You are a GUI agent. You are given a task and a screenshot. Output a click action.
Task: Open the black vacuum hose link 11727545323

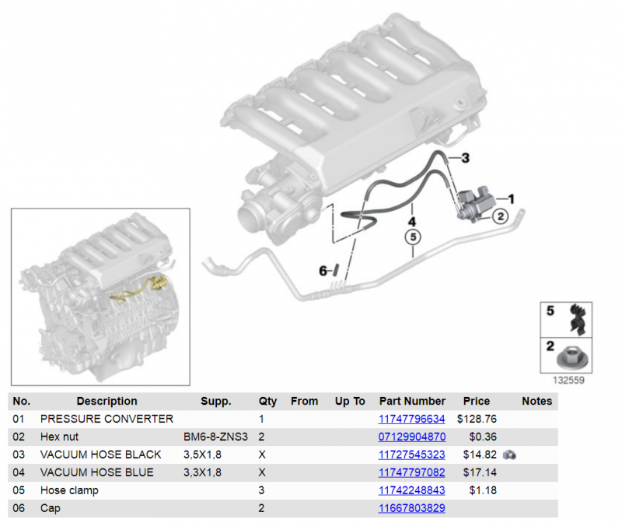[x=411, y=455]
